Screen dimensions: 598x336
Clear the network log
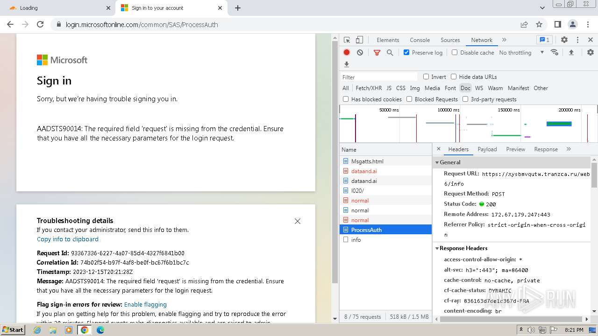pos(360,53)
